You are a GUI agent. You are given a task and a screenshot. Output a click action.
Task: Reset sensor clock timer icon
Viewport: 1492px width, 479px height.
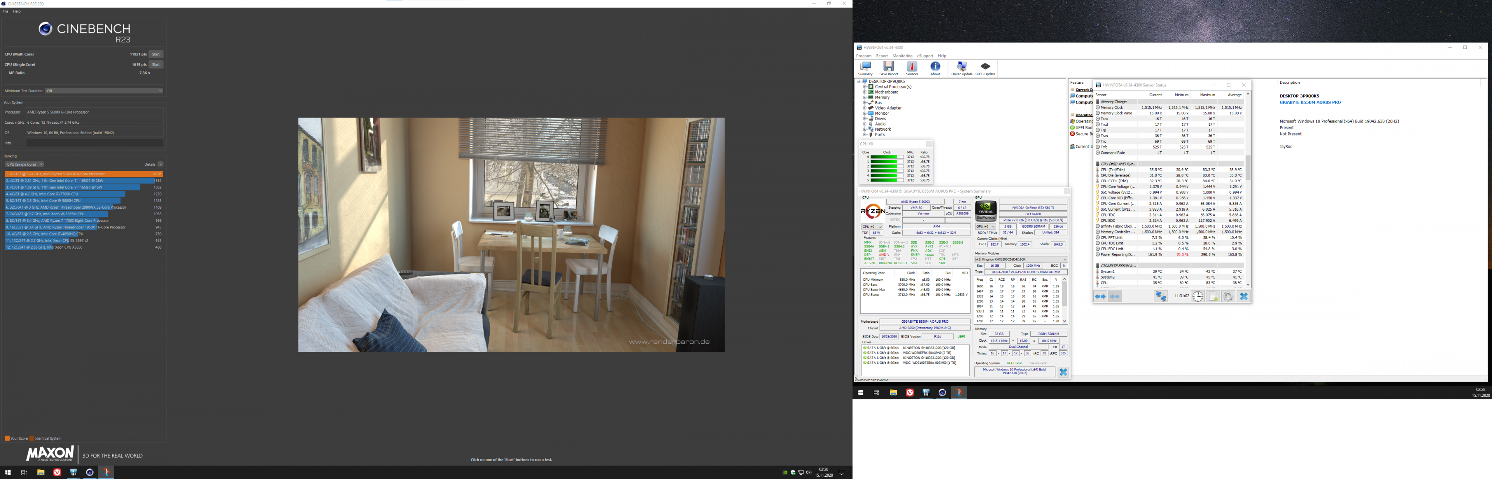click(x=1198, y=296)
